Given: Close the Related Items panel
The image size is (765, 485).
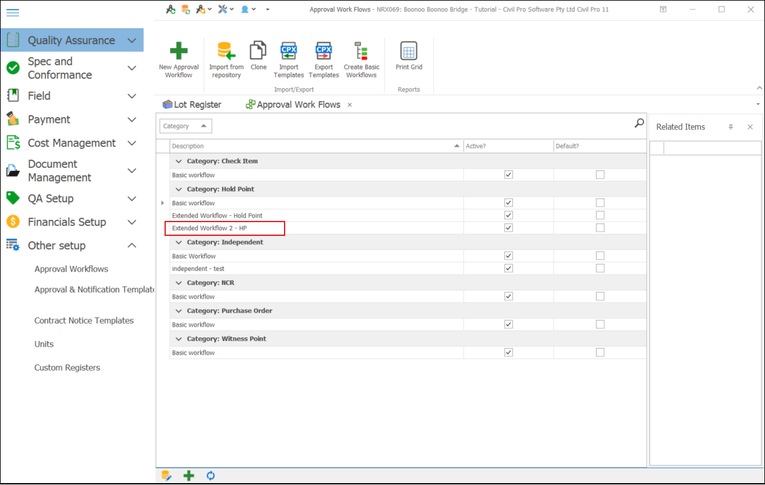Looking at the screenshot, I should pyautogui.click(x=750, y=127).
